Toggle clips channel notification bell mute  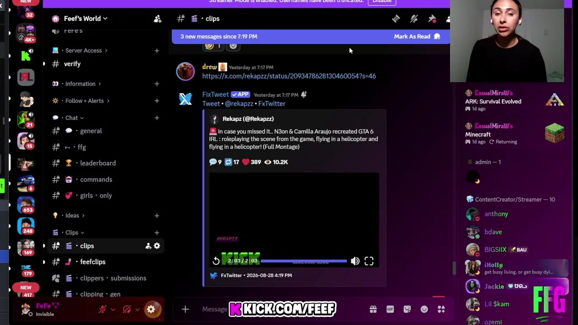click(x=414, y=19)
